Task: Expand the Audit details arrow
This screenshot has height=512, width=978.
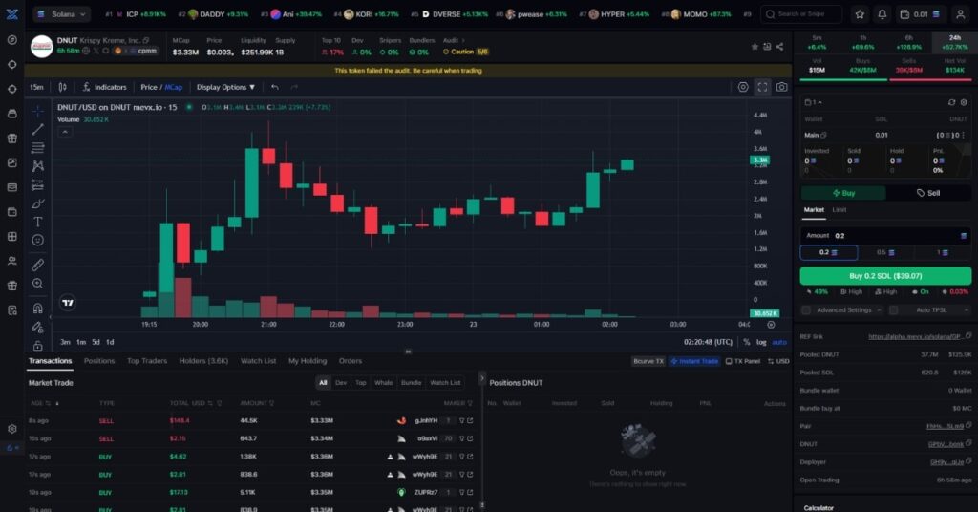Action: tap(463, 40)
